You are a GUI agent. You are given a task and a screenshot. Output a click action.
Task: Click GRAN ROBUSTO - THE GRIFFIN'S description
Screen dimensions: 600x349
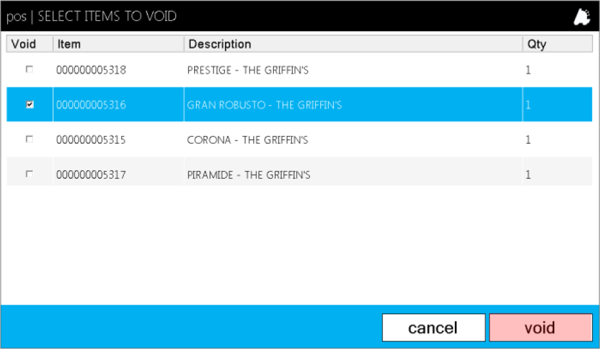[264, 105]
